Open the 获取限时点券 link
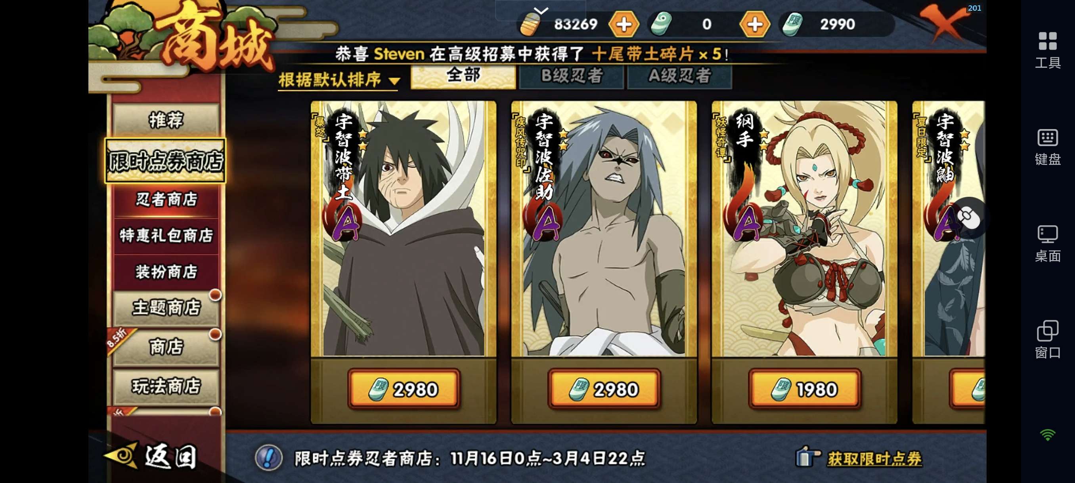Viewport: 1075px width, 483px height. click(x=874, y=458)
